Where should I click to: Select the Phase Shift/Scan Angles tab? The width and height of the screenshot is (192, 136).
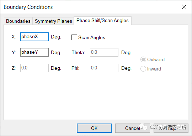tap(102, 21)
